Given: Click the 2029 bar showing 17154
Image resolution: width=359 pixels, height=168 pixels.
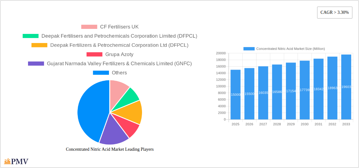Looking at the screenshot, I should point(291,91).
